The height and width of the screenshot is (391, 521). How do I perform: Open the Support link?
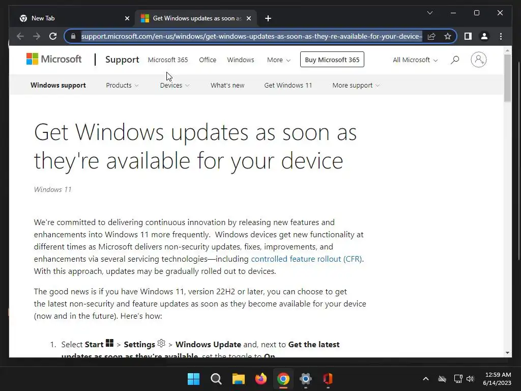[122, 60]
